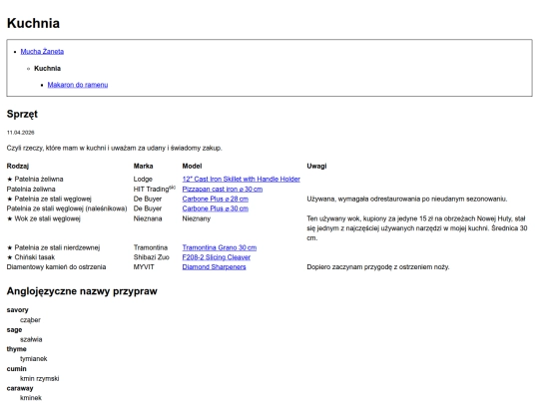Click the Chiński tasak cell
The width and height of the screenshot is (539, 404).
(x=31, y=257)
